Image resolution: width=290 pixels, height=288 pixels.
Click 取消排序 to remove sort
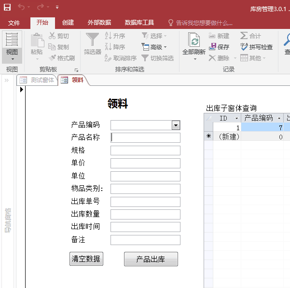pos(121,58)
